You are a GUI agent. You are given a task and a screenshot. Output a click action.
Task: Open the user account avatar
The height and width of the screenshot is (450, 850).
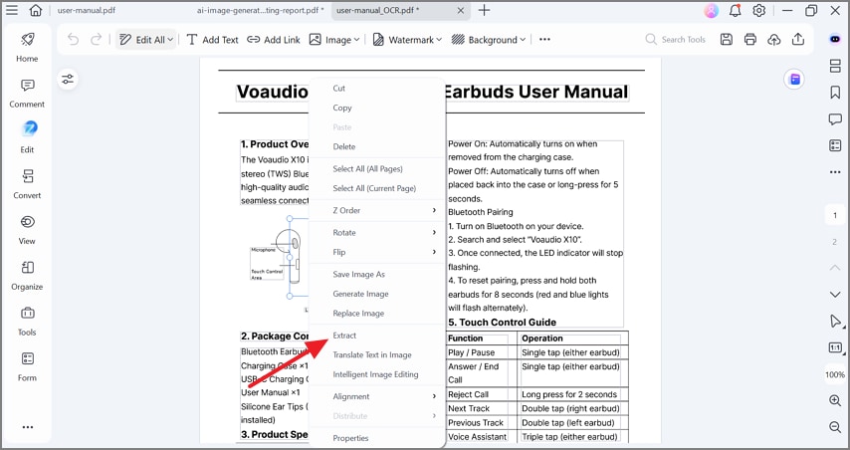point(712,10)
